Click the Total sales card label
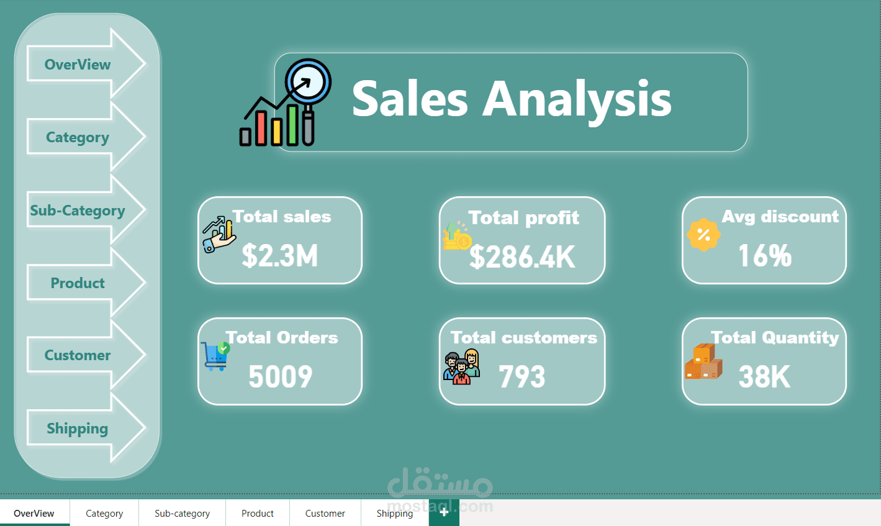The width and height of the screenshot is (881, 526). (282, 217)
